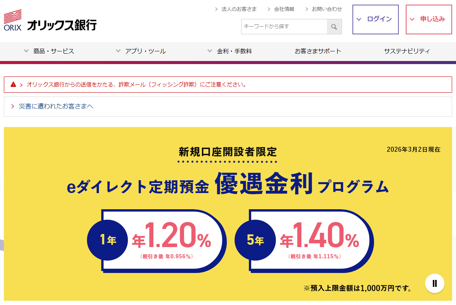The height and width of the screenshot is (305, 456).
Task: Open the 災害に遭われたお客さまへ link
Action: [x=56, y=106]
